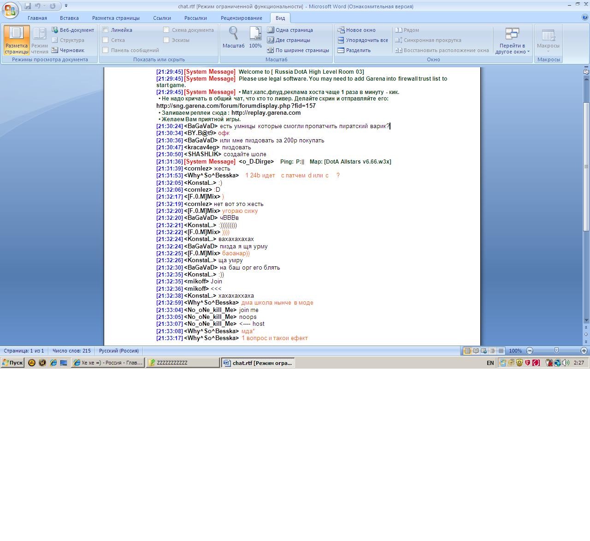Expand Перейти в другое окно dropdown
The width and height of the screenshot is (590, 541).
(512, 41)
